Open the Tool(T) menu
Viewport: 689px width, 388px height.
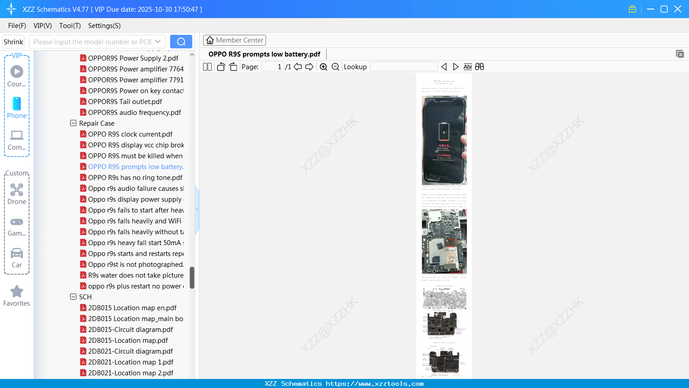[x=70, y=26]
